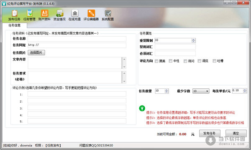Check the 询问 comment direction box
The height and width of the screenshot is (150, 251).
[x=185, y=61]
